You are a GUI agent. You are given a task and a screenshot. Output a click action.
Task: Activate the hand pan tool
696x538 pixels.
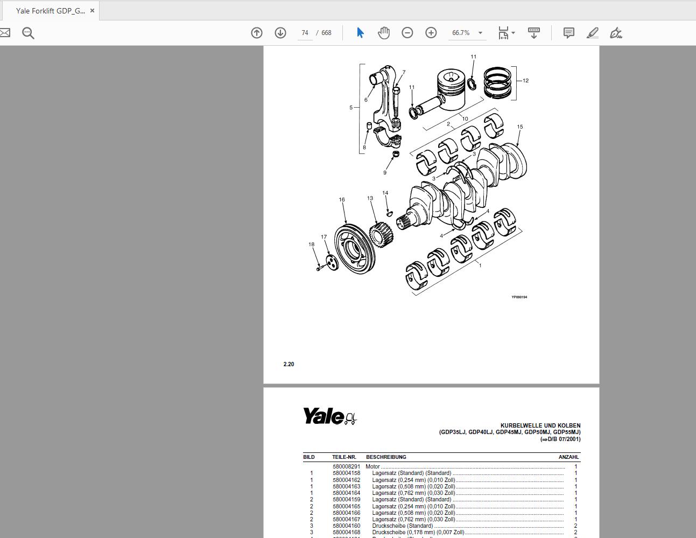click(x=384, y=33)
